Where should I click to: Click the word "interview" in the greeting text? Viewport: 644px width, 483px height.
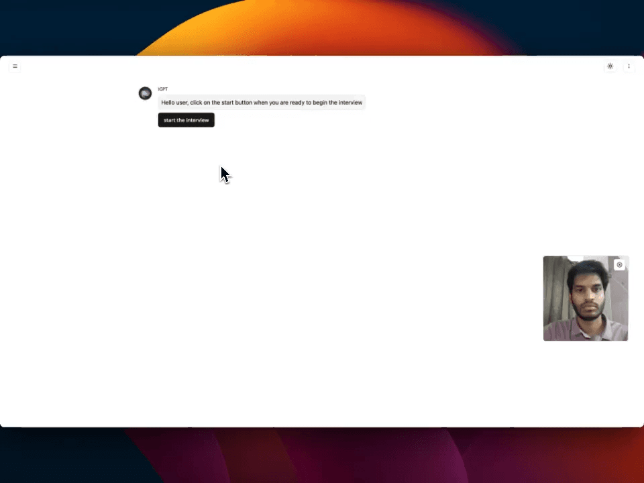point(350,103)
